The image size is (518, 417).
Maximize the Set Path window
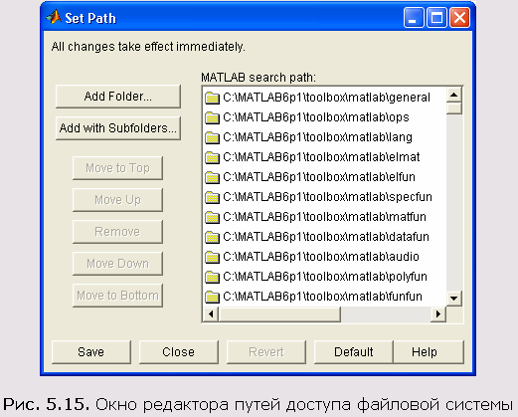[x=436, y=18]
